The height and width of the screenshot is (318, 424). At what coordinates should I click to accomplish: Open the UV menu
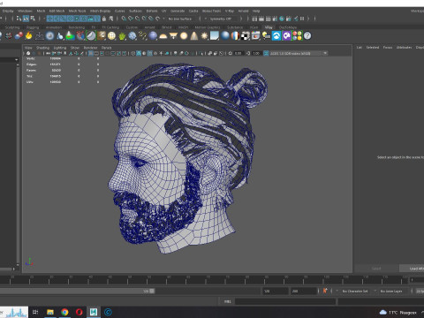164,11
